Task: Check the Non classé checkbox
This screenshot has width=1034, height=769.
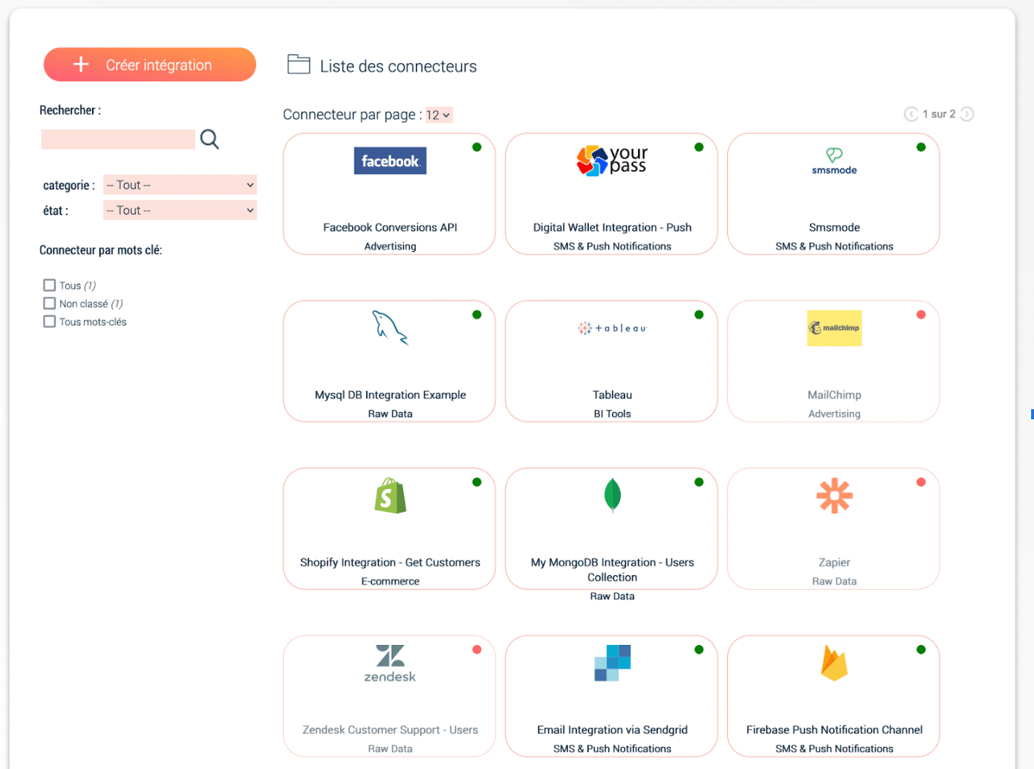Action: [49, 303]
